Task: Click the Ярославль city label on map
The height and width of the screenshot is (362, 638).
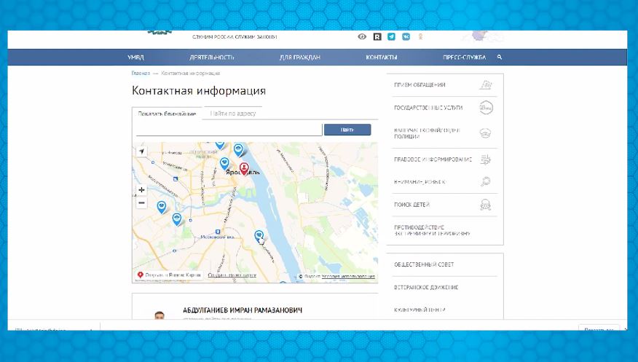Action: click(x=243, y=173)
